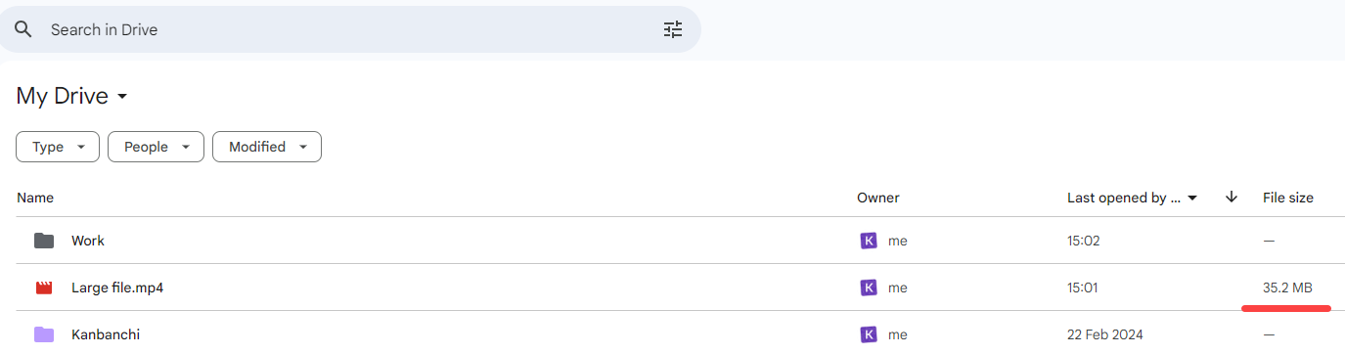Click the purple Kanbanchi folder icon

click(x=44, y=334)
